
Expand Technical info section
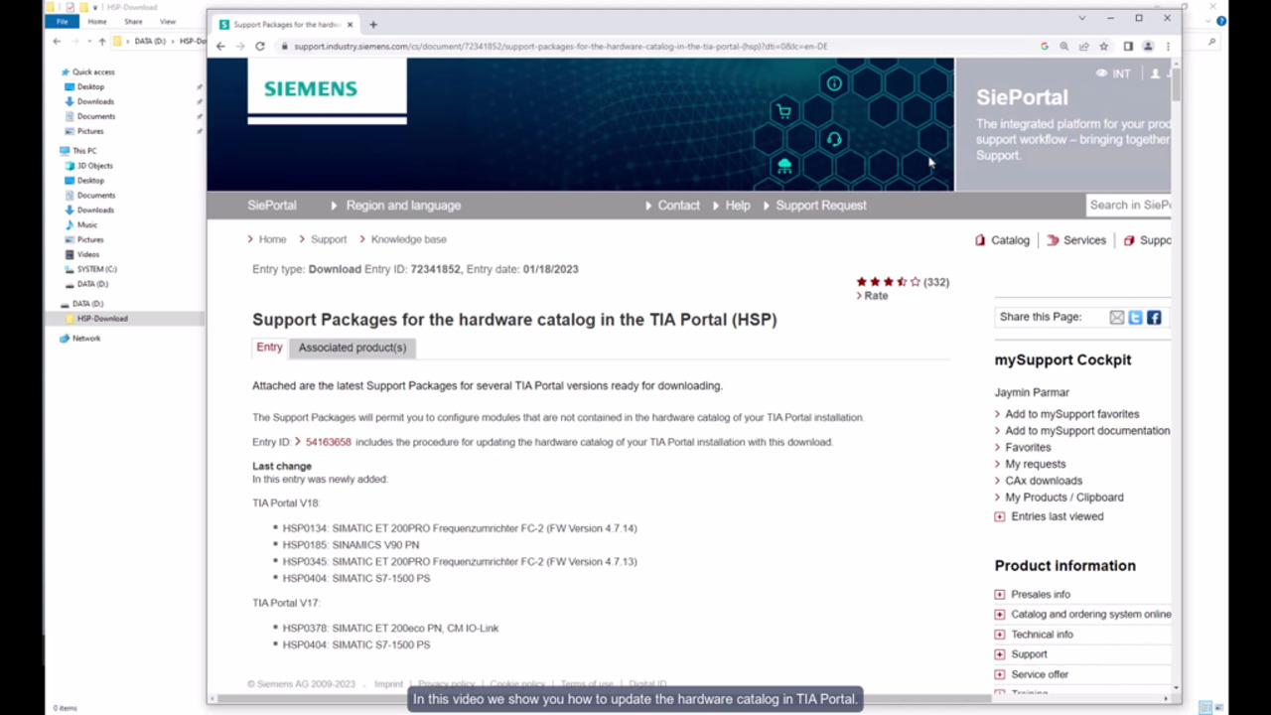[x=1000, y=635]
